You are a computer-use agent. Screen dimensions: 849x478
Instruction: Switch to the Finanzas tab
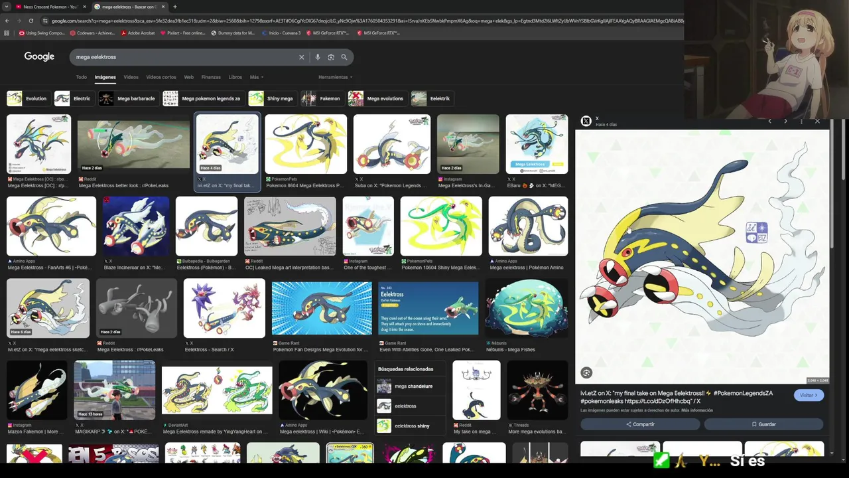pyautogui.click(x=211, y=77)
